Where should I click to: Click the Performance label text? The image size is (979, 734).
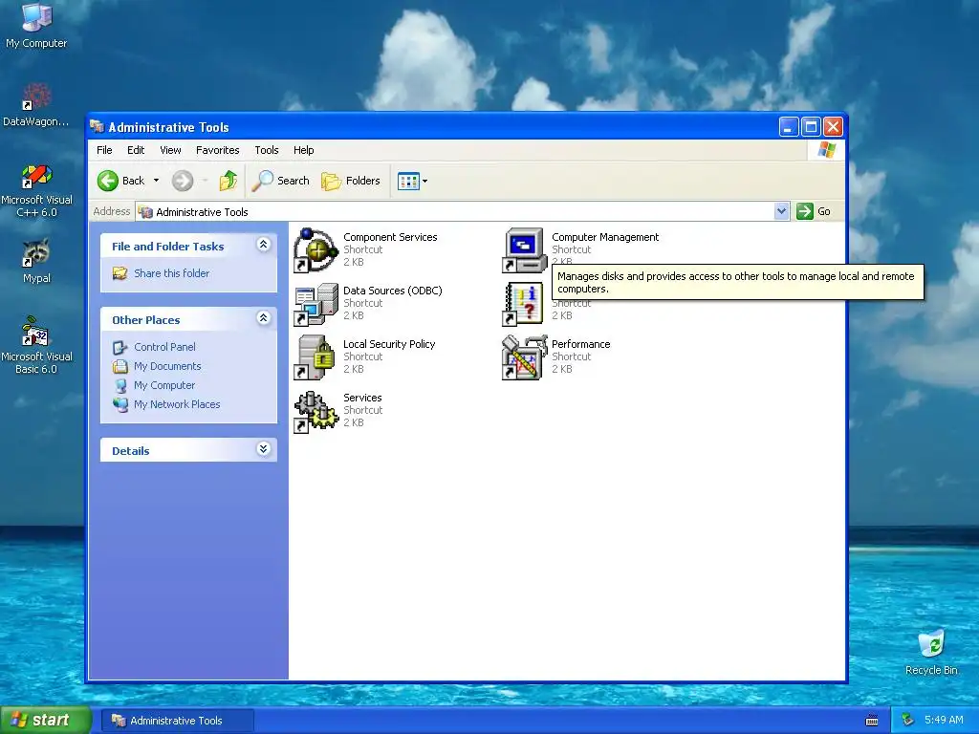click(x=580, y=344)
